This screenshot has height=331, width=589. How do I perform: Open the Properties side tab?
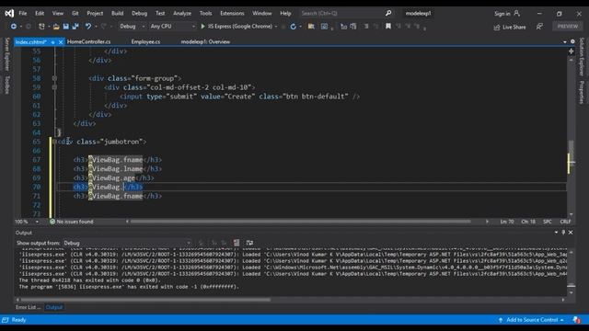[582, 92]
